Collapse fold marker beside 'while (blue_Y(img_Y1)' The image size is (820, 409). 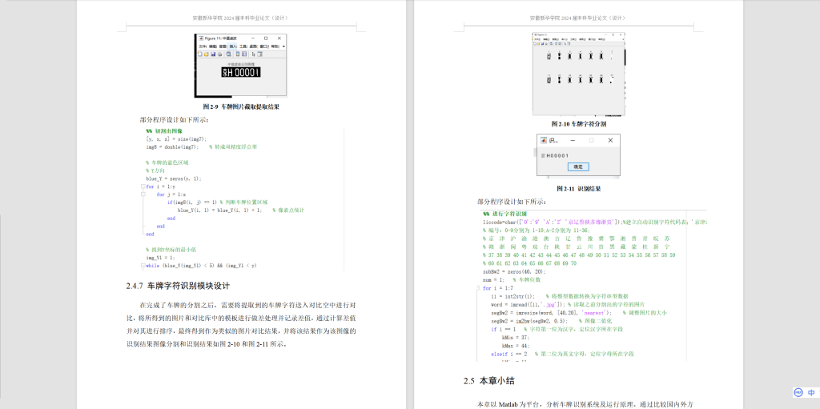[143, 265]
